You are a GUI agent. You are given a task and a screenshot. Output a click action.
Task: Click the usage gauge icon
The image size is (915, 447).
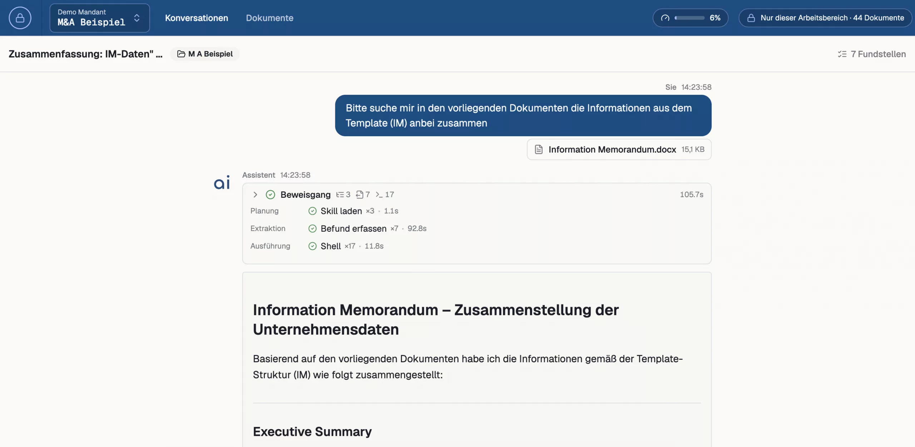pyautogui.click(x=665, y=18)
